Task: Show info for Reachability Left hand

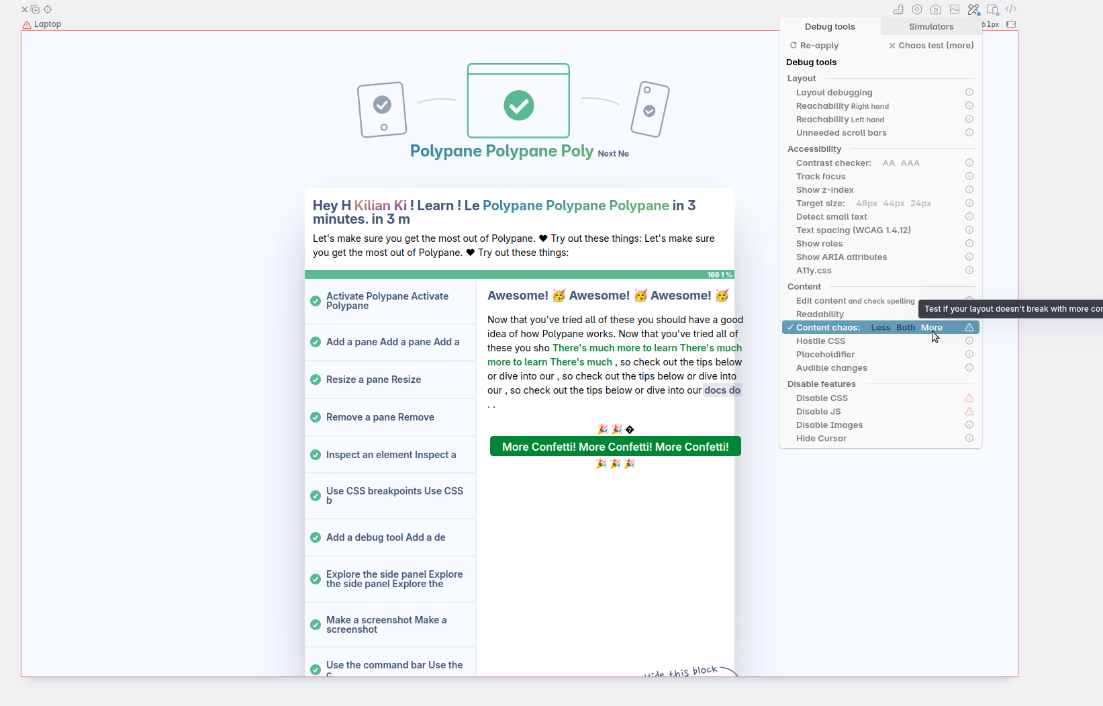Action: pos(969,119)
